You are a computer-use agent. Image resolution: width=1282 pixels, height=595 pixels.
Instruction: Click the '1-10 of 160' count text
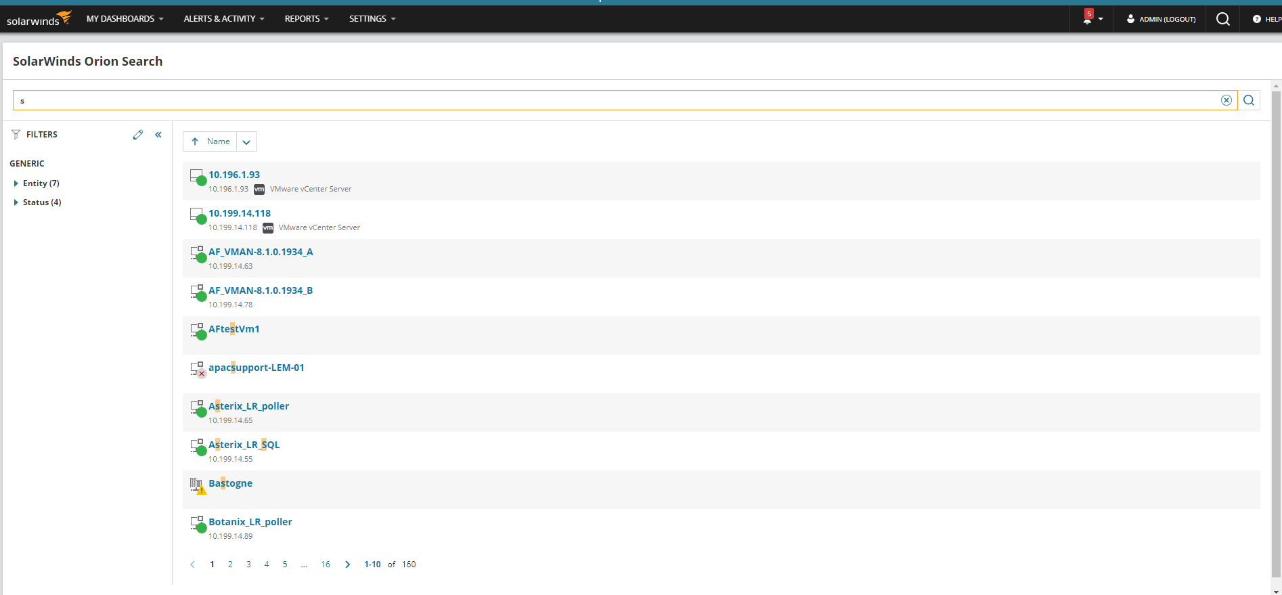point(390,565)
